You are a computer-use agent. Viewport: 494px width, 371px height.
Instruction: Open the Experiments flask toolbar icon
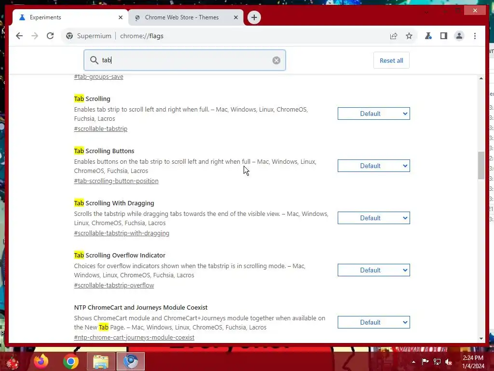coord(428,36)
